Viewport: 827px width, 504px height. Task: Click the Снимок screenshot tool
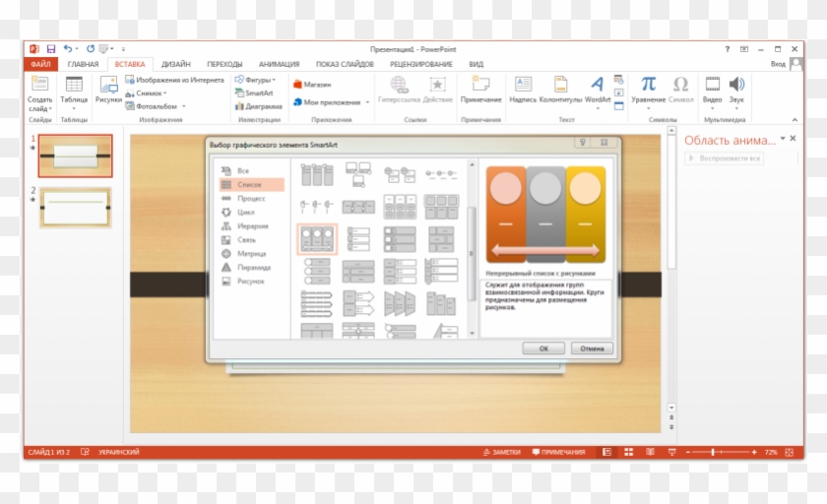[146, 94]
